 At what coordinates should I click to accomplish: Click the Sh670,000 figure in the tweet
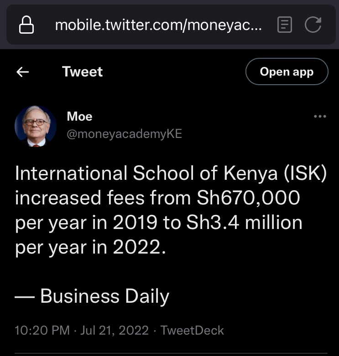coord(248,198)
